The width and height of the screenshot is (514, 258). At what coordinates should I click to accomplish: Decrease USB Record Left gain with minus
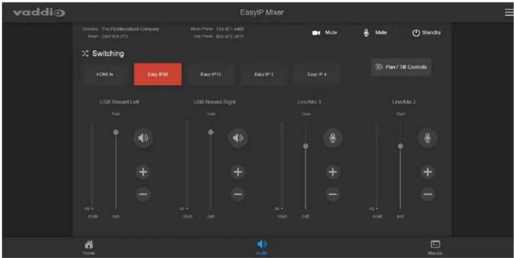coord(143,194)
